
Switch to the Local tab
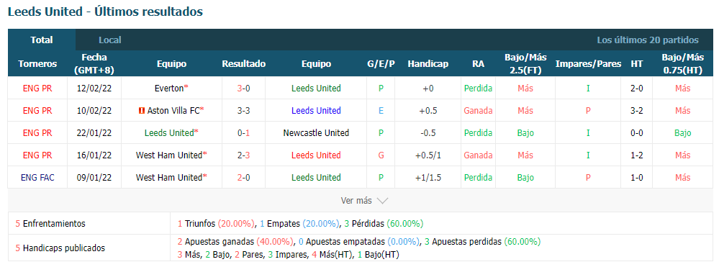coord(110,40)
